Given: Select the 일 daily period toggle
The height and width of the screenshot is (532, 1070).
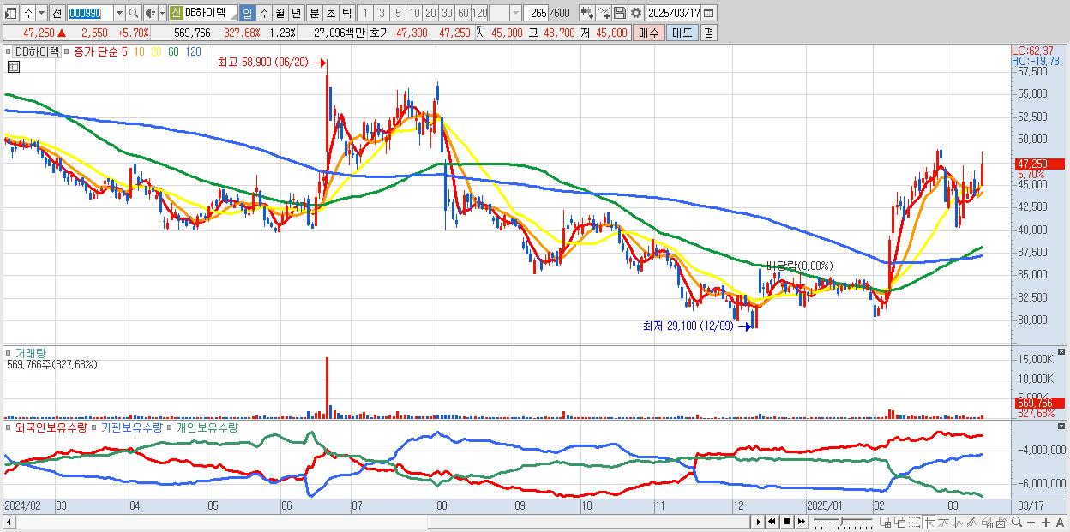Looking at the screenshot, I should tap(247, 13).
